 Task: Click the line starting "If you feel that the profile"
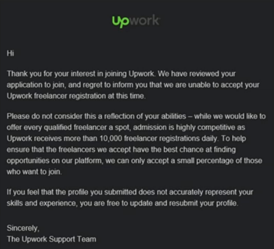pos(130,192)
